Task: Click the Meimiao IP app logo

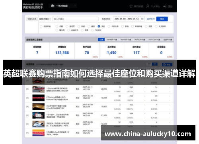Action: coord(33,6)
